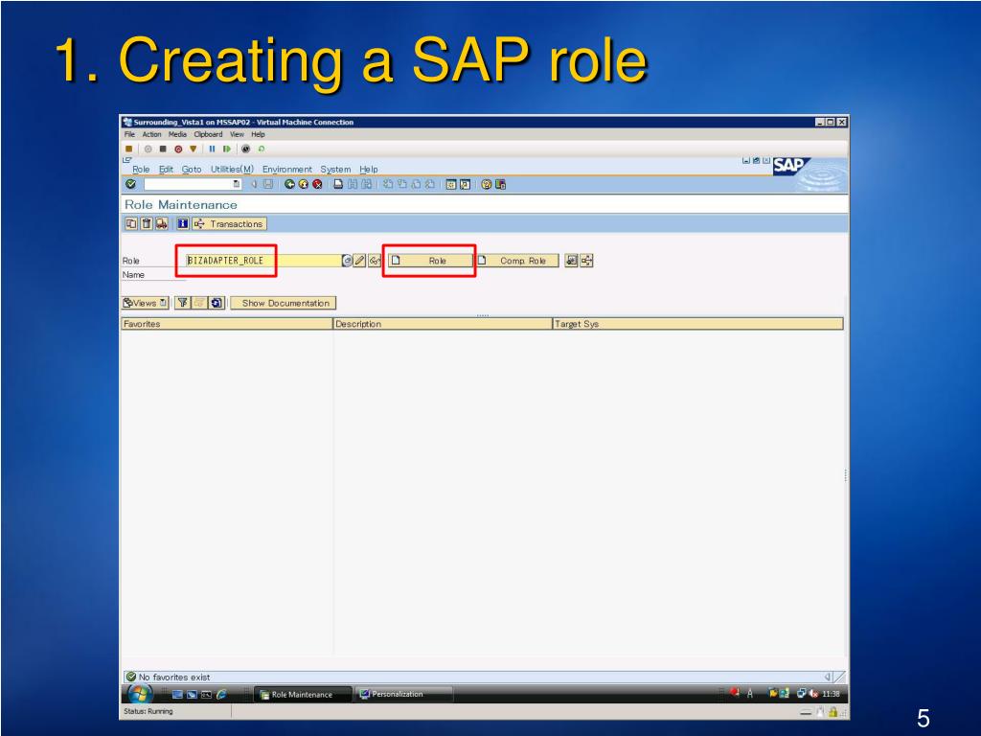Click the Transactions button
This screenshot has height=736, width=981.
[230, 223]
